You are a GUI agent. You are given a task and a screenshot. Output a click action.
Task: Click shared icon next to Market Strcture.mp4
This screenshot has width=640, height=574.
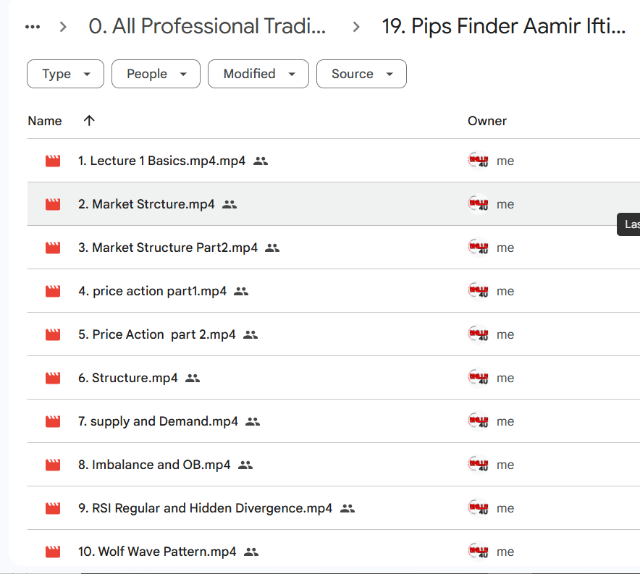click(230, 204)
